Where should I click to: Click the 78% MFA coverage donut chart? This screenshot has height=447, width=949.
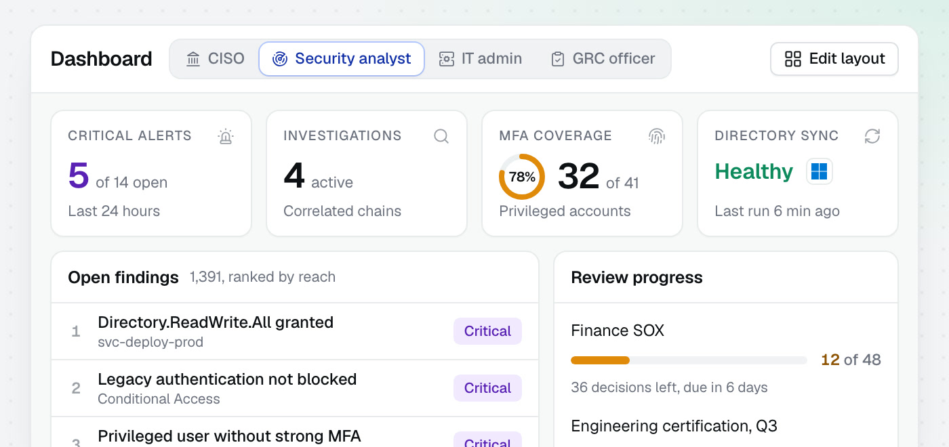tap(522, 177)
